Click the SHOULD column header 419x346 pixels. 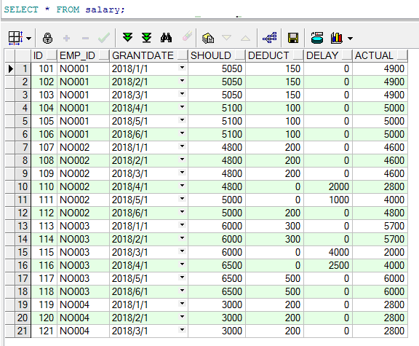(210, 55)
